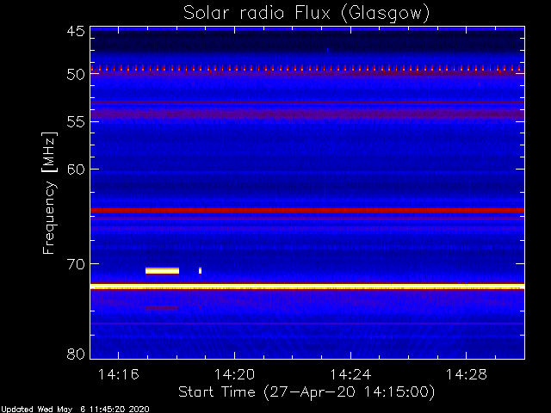This screenshot has height=413, width=551.
Task: Click the 70 frequency tick label
Action: point(76,264)
